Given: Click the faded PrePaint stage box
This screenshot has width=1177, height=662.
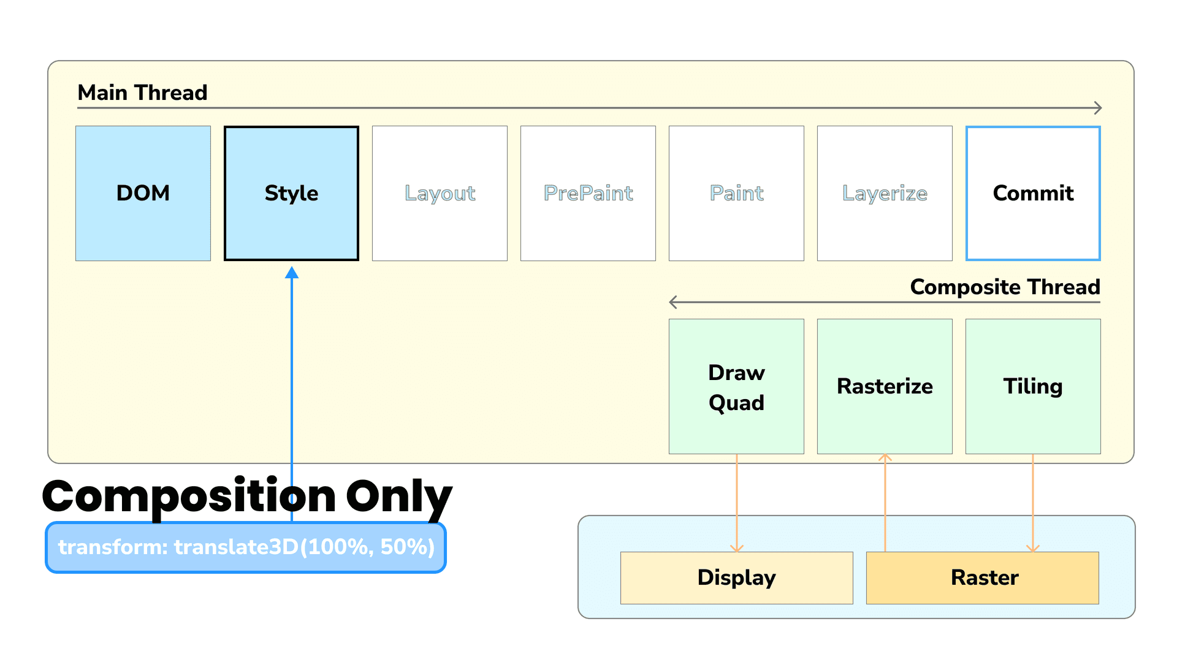Looking at the screenshot, I should pos(588,193).
